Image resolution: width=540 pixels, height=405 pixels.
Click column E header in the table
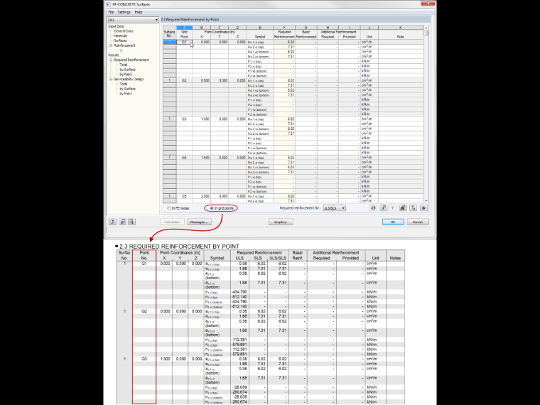[260, 28]
